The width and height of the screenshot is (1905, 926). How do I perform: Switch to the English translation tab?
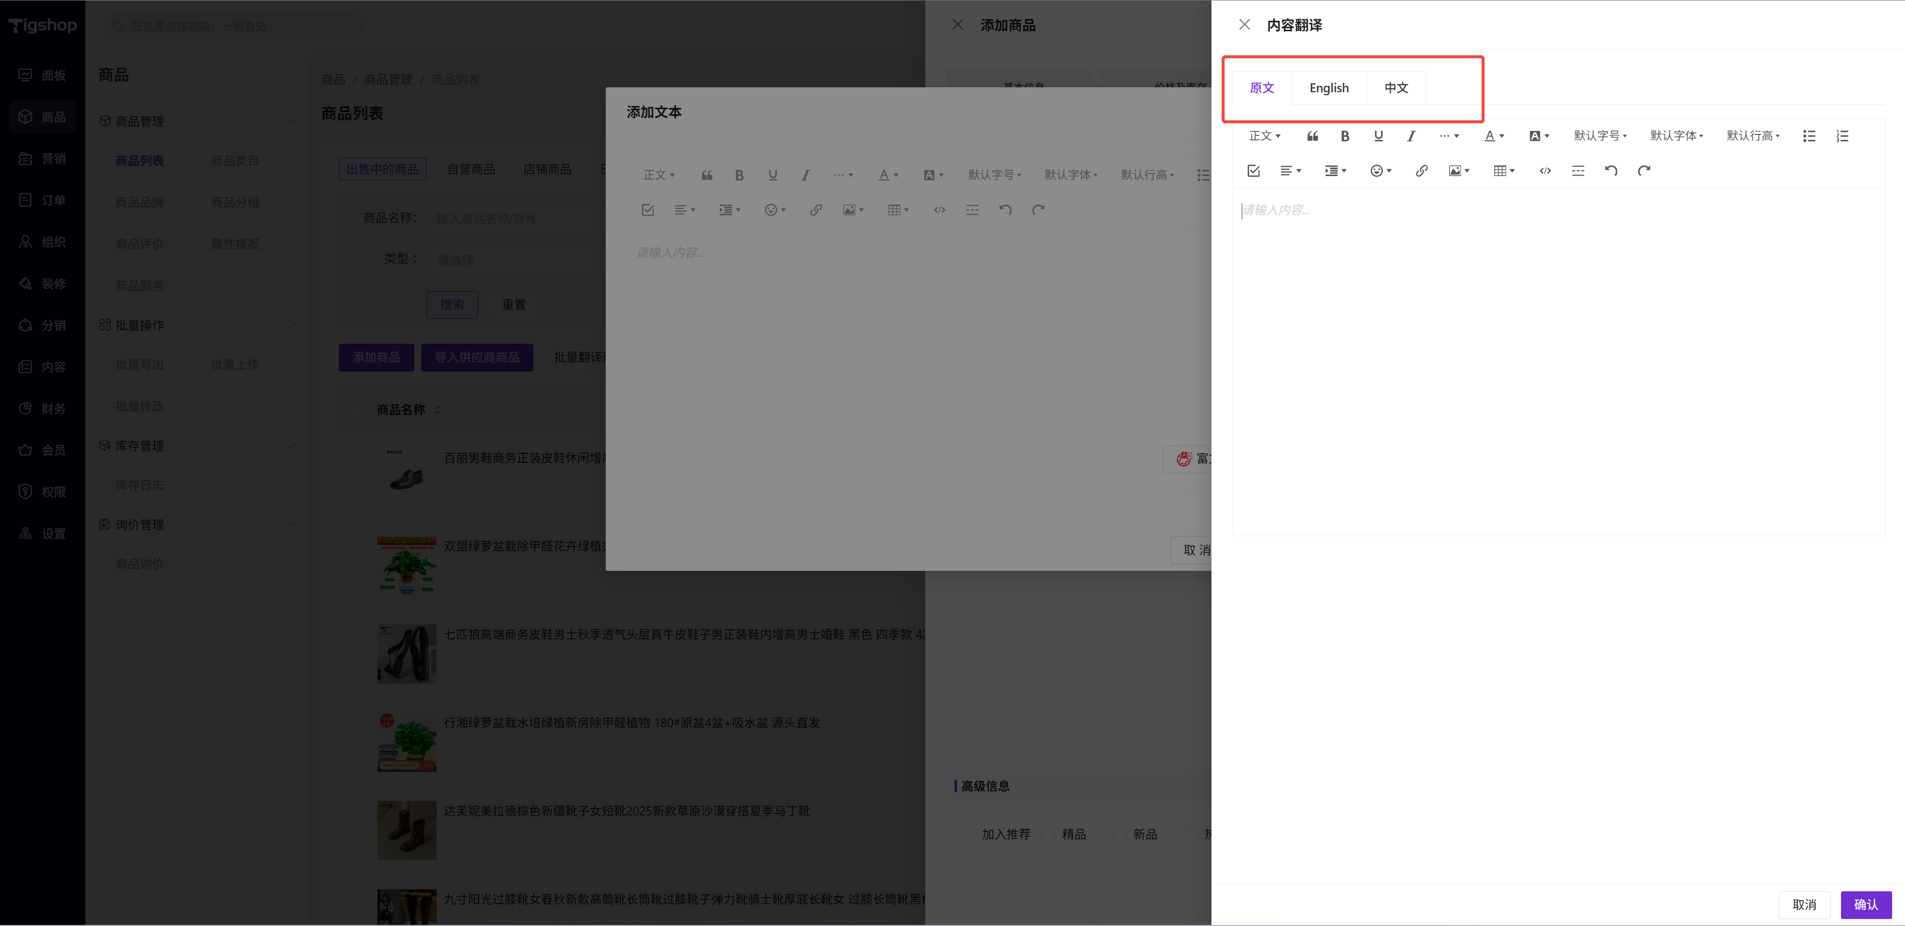click(x=1329, y=88)
